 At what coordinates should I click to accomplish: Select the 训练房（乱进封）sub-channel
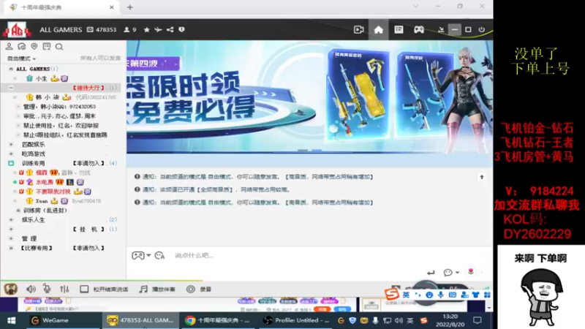45,211
